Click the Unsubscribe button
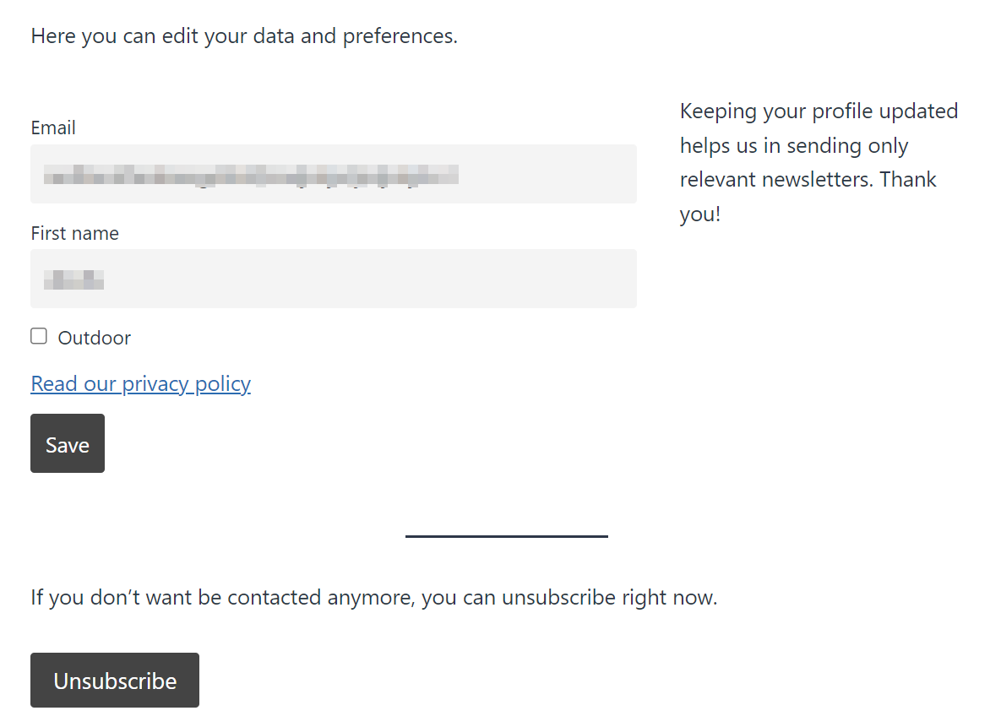The height and width of the screenshot is (727, 990). 115,681
